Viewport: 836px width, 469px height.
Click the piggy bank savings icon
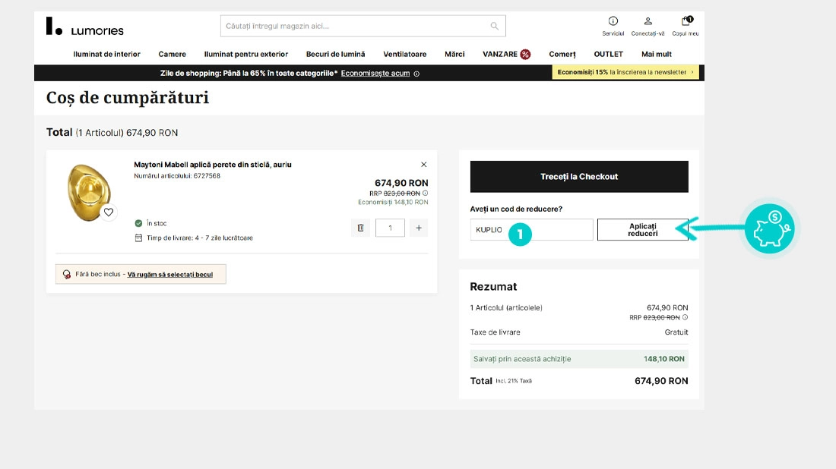[x=769, y=229]
